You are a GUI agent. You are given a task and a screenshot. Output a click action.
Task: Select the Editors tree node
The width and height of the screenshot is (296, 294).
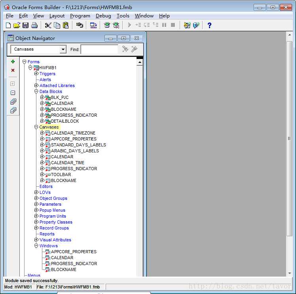tap(46, 186)
